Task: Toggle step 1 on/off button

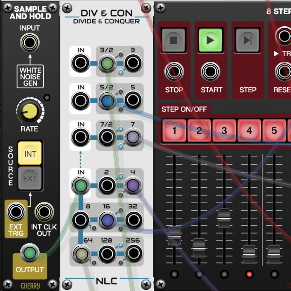Action: (x=174, y=130)
